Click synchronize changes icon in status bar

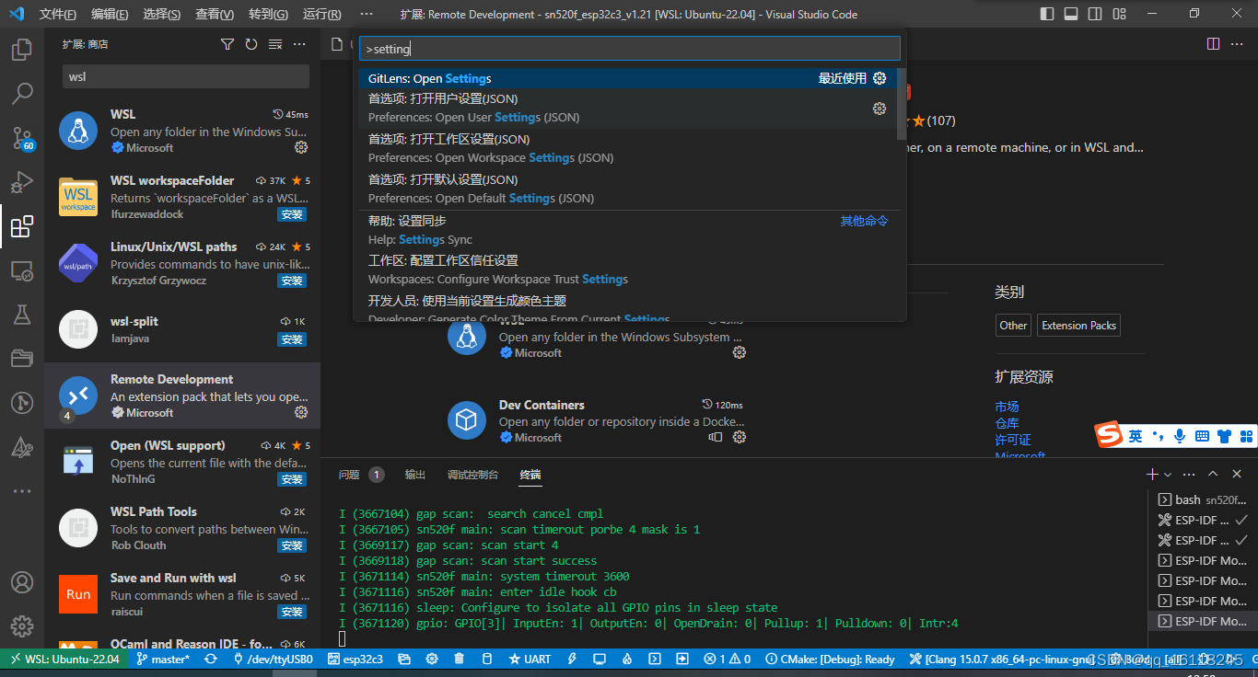pyautogui.click(x=211, y=659)
